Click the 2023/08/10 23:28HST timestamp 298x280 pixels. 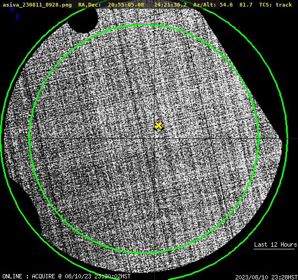pos(266,277)
